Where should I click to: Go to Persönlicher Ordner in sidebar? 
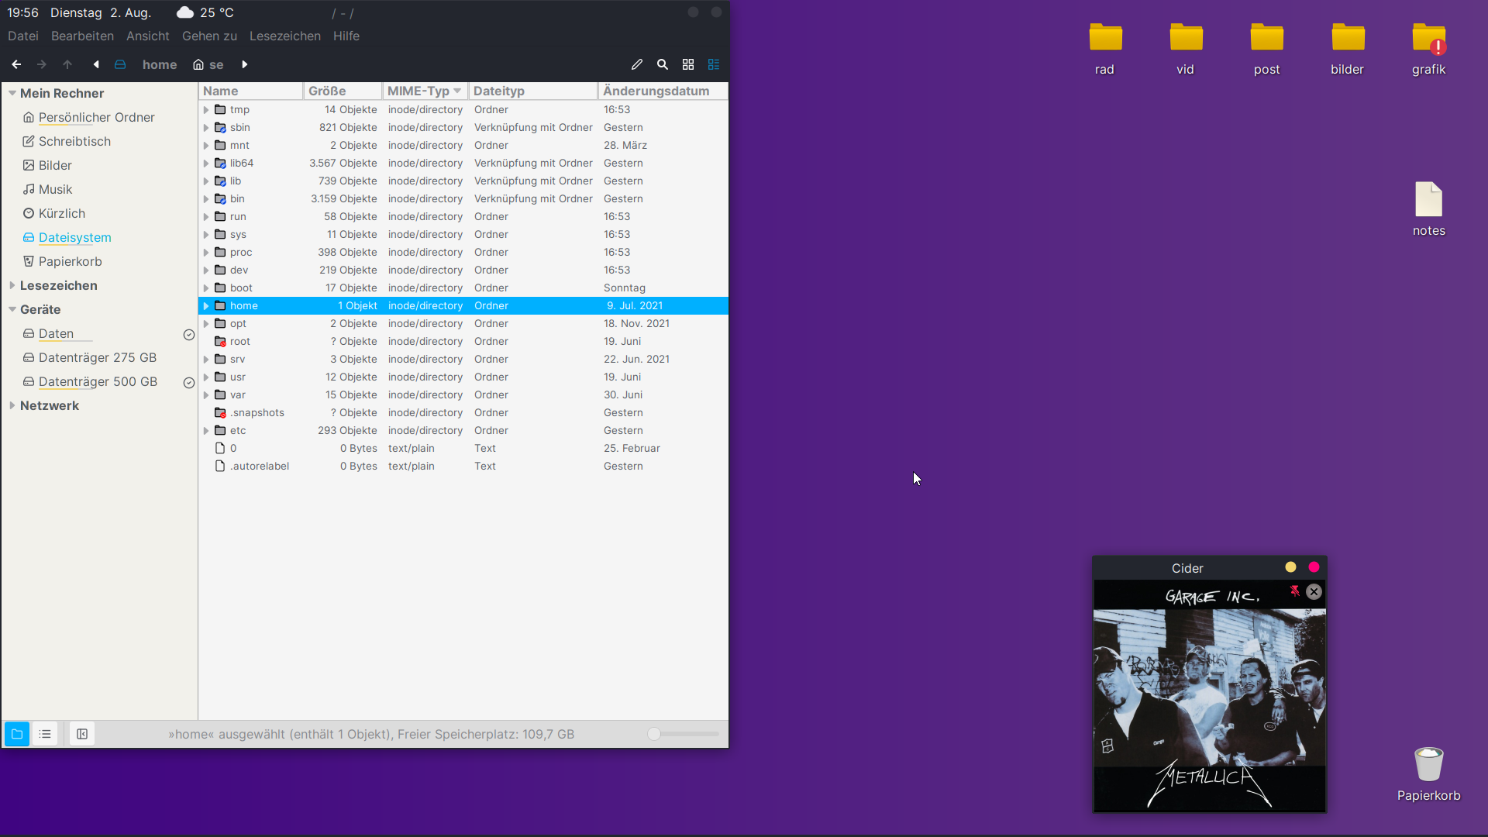(x=96, y=117)
